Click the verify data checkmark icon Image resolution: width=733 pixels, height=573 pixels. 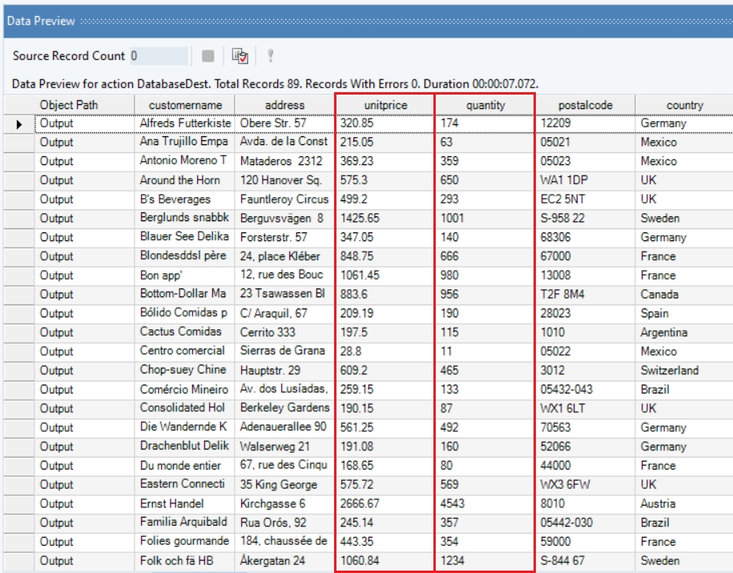(240, 56)
